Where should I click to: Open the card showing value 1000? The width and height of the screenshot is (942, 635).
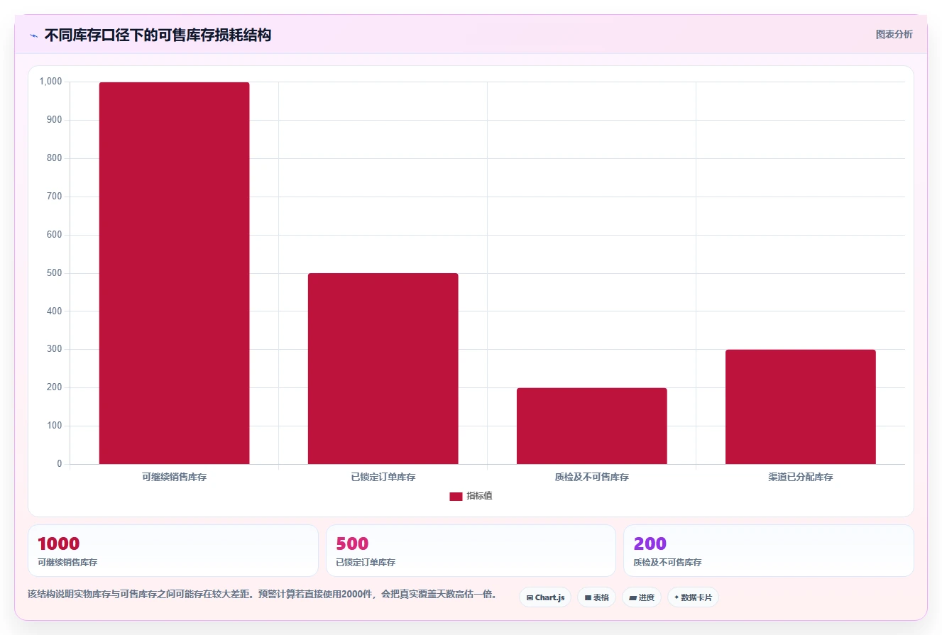click(173, 551)
